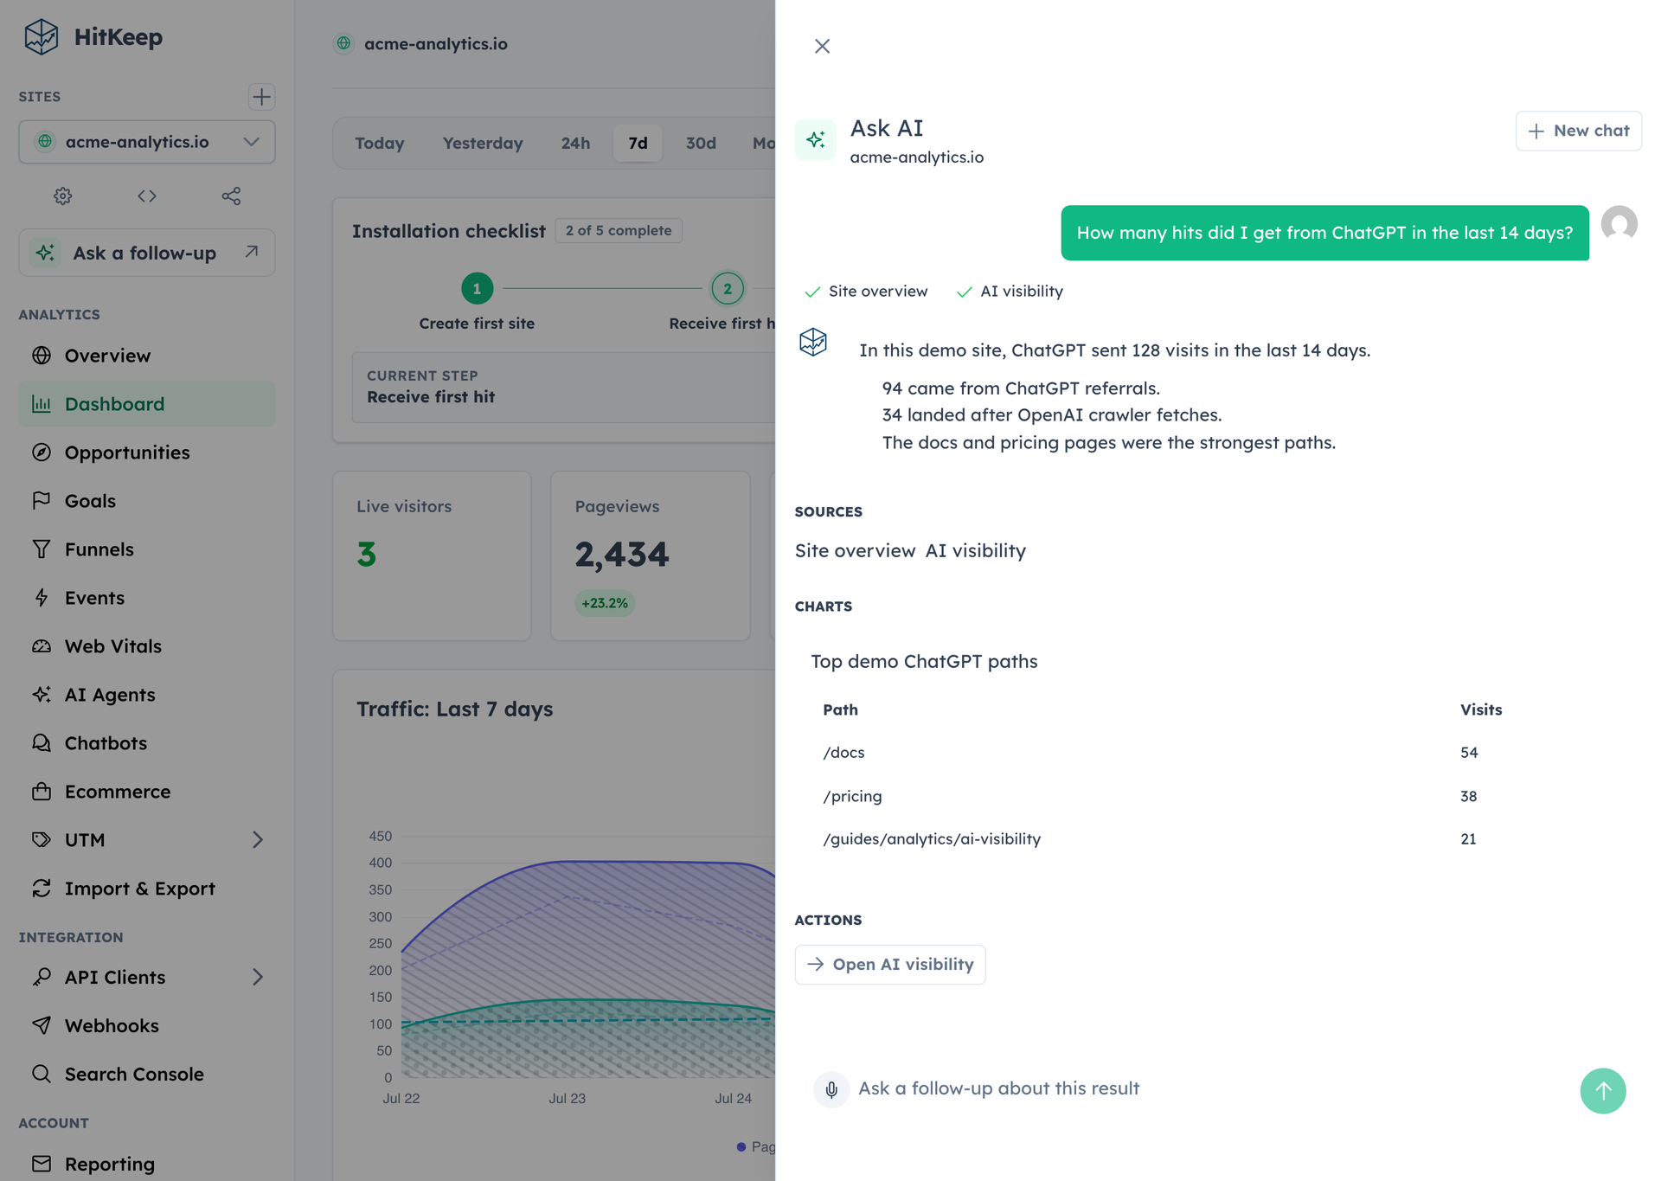Open Site overview source link

(855, 551)
